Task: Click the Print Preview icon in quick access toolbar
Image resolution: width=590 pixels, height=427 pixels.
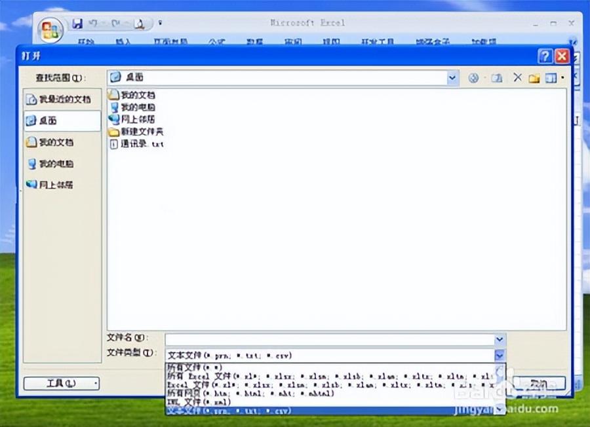Action: tap(140, 24)
